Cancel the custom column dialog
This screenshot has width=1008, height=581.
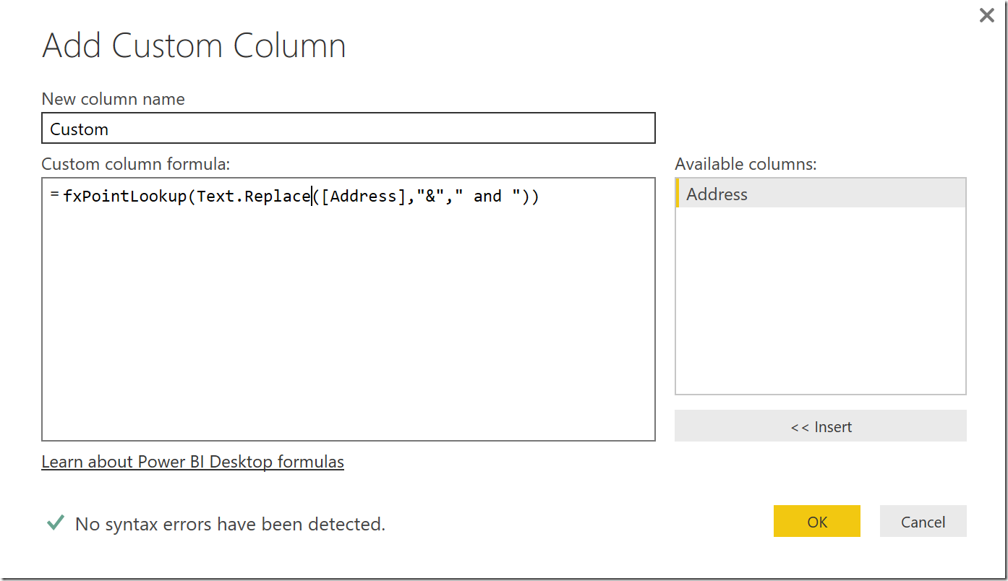point(923,522)
